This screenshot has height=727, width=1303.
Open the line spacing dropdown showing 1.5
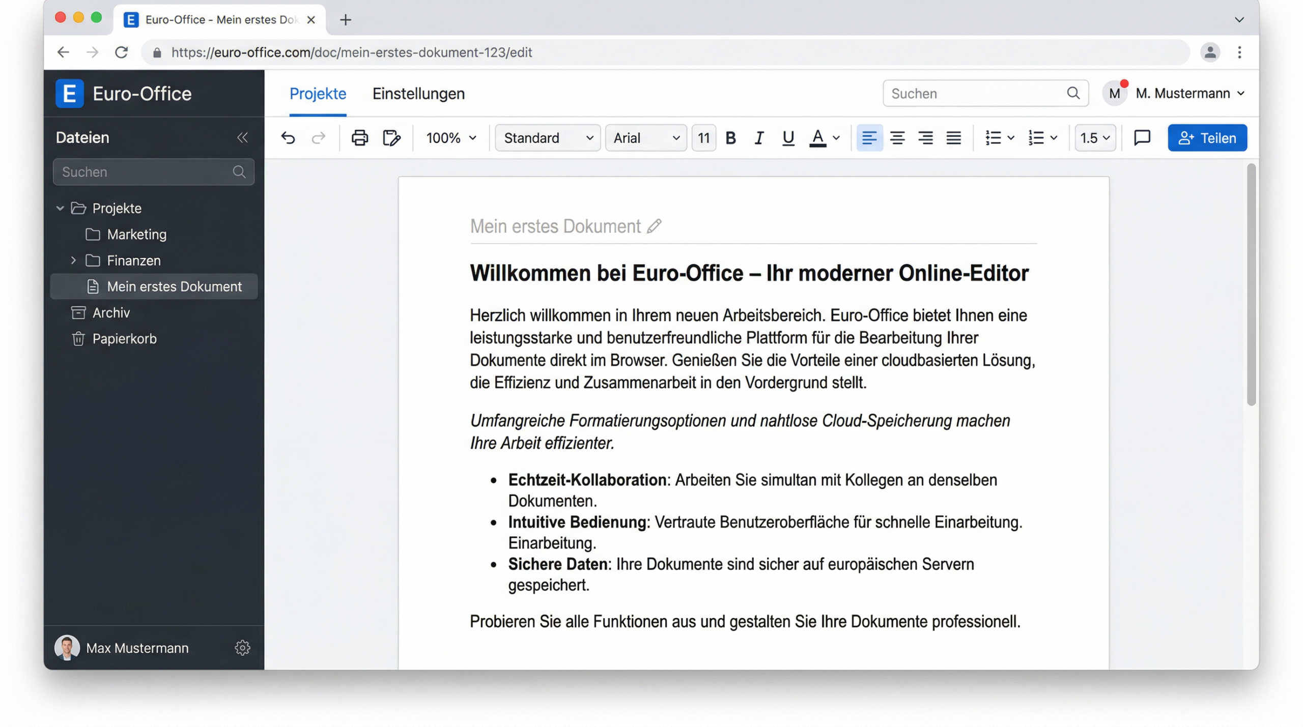coord(1095,138)
